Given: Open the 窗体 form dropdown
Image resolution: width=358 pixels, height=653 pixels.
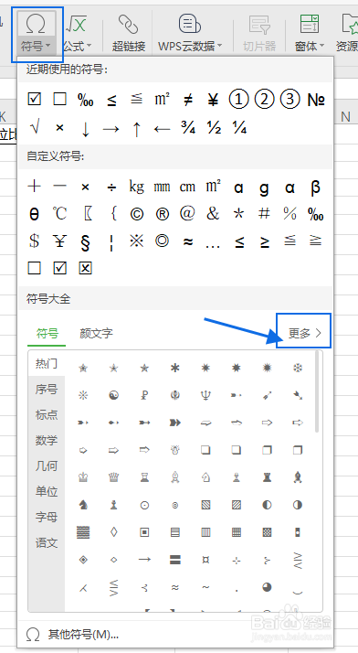Looking at the screenshot, I should coord(309,34).
